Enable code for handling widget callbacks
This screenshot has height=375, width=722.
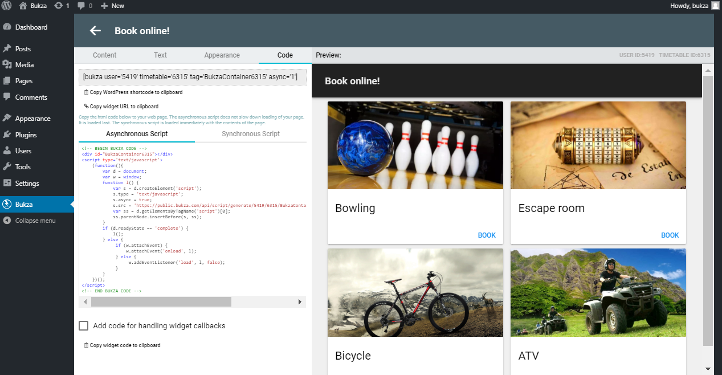(x=84, y=325)
